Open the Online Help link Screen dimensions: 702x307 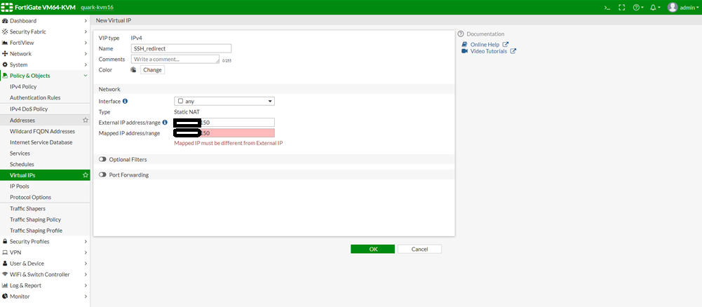click(x=485, y=44)
